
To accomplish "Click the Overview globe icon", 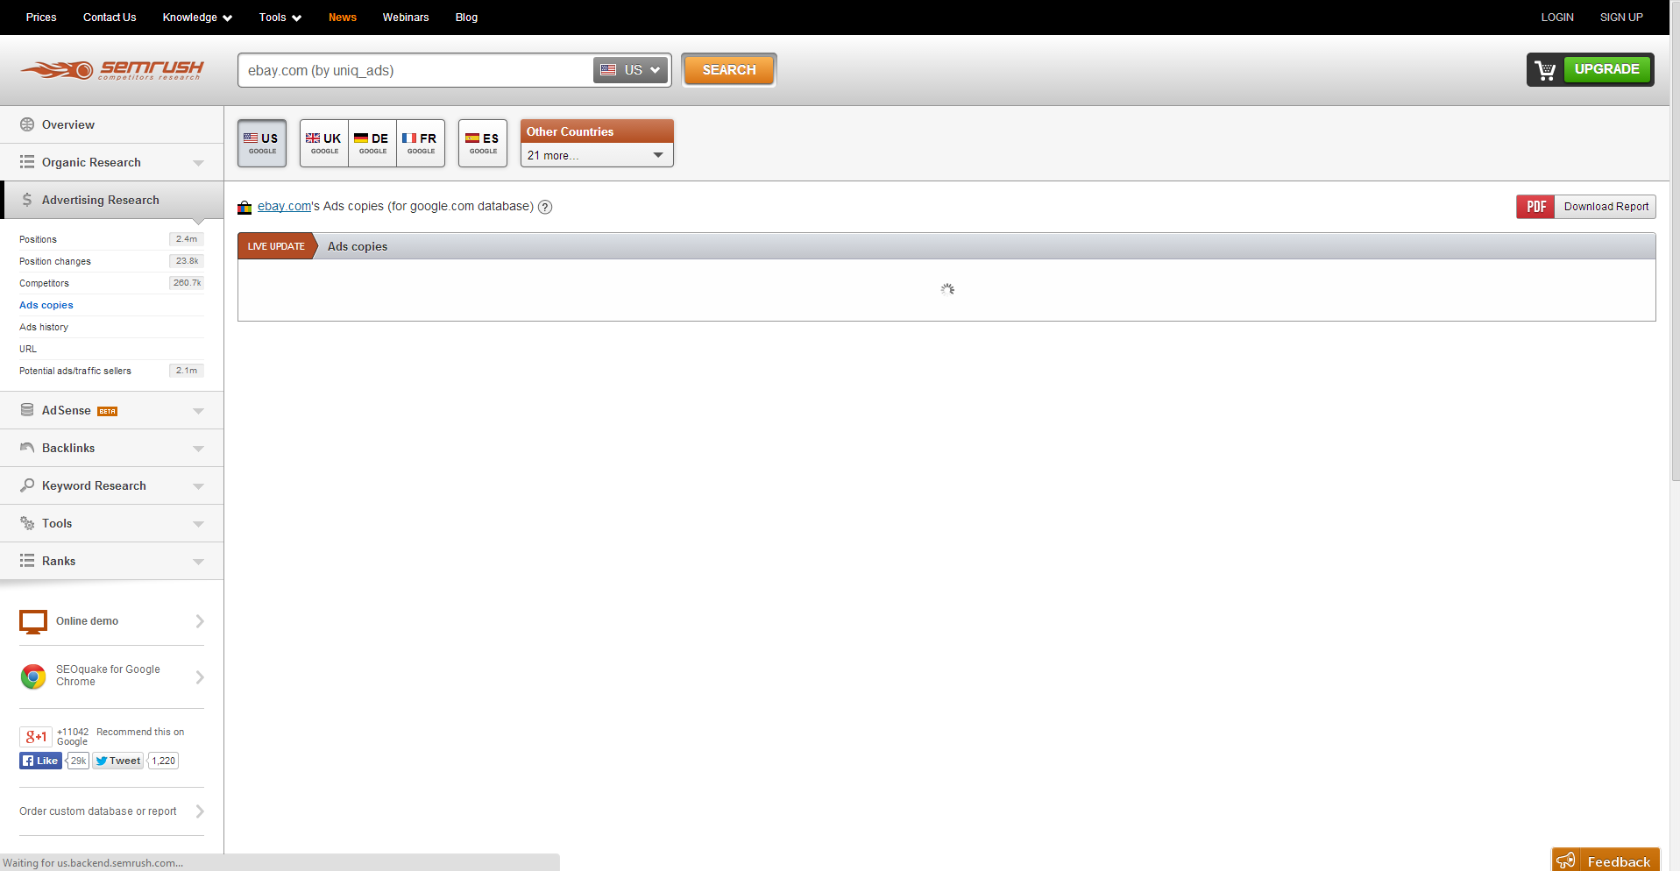I will click(x=27, y=124).
